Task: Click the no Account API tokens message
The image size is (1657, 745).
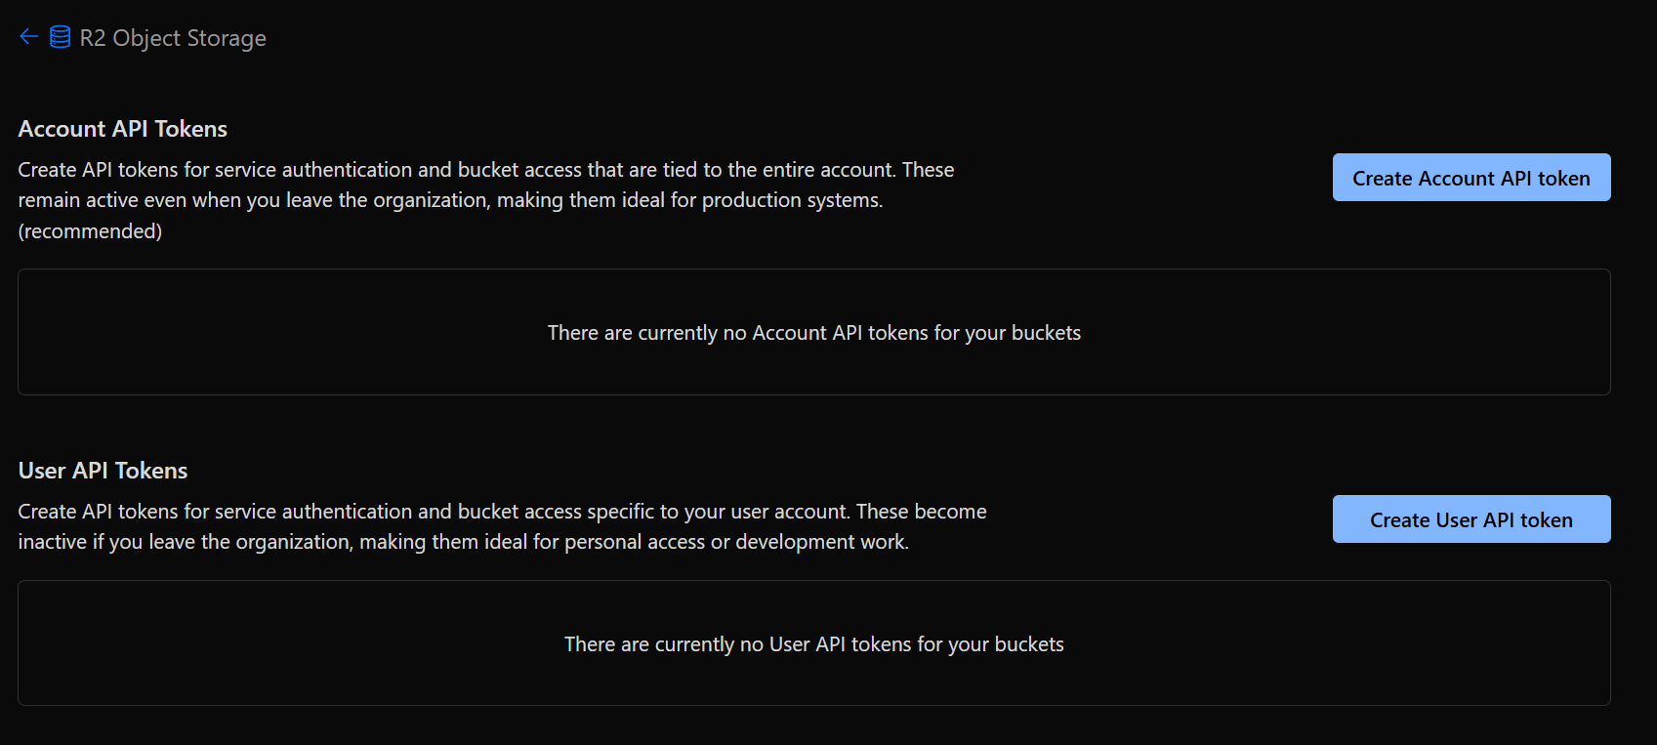Action: point(813,333)
